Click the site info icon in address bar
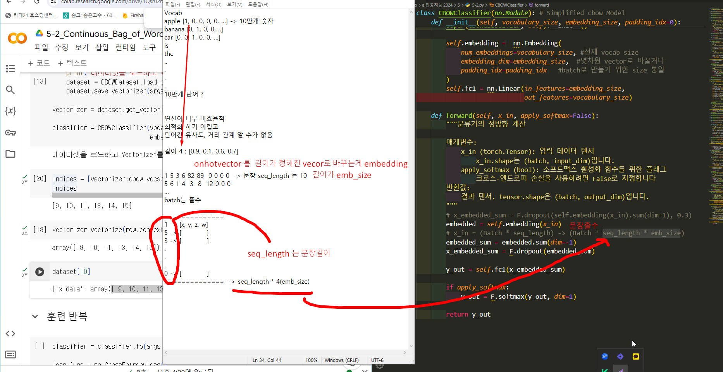 [x=53, y=2]
